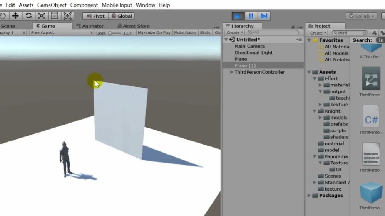Toggle Pivot handle position mode
Viewport: 385px width, 216px height.
(95, 16)
